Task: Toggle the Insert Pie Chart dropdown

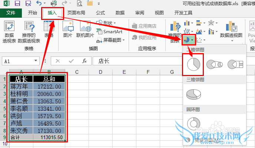Action: click(189, 40)
